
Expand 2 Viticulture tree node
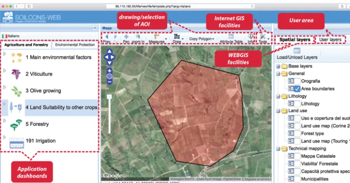[5, 71]
